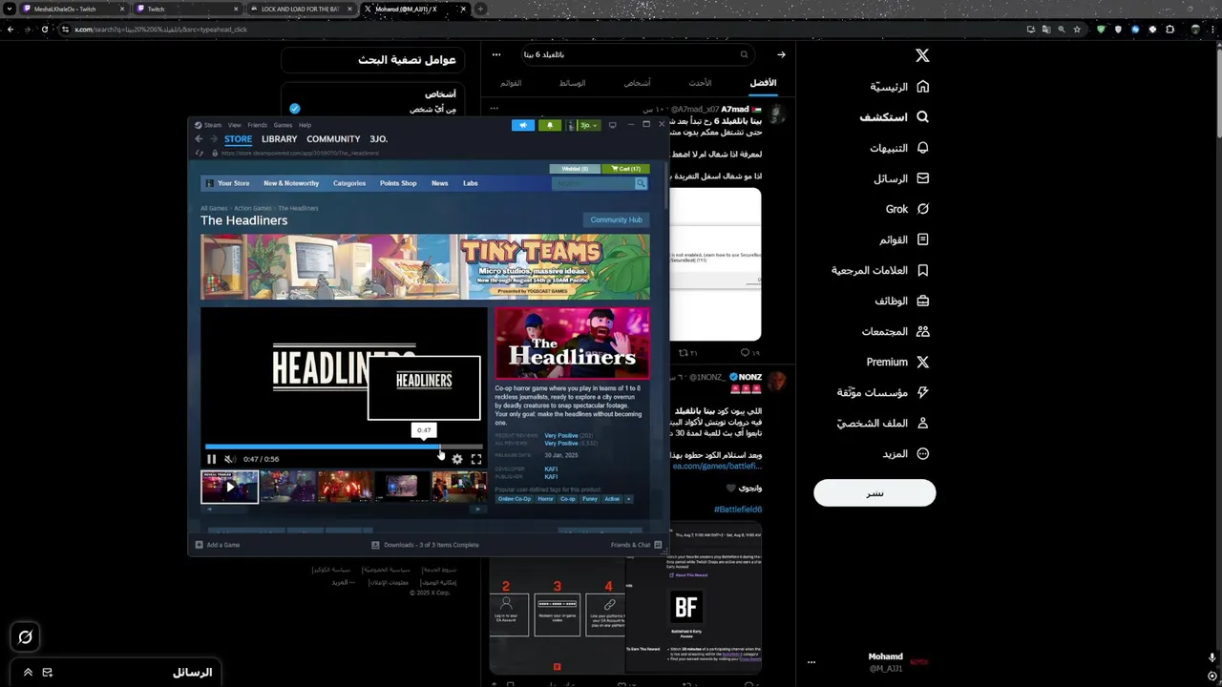Screen dimensions: 1222x687
Task: Open Steam notifications bell
Action: tap(550, 125)
